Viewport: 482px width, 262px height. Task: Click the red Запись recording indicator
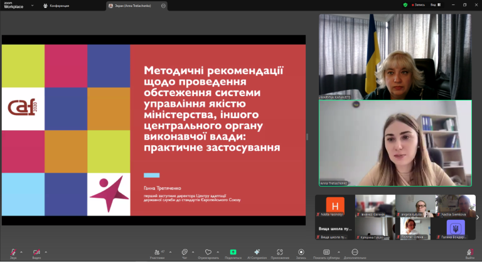point(418,5)
